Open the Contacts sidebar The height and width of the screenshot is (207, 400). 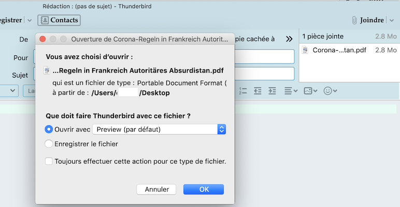pos(59,20)
